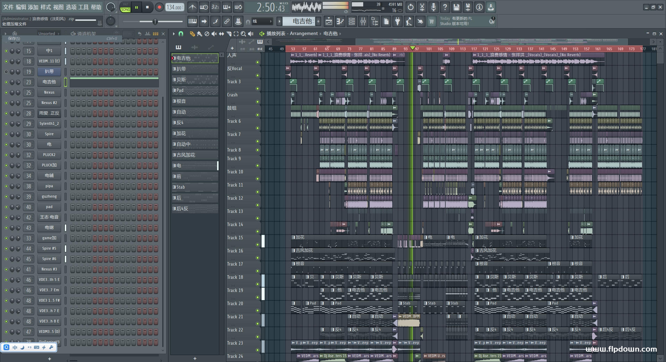Open the mixer window icon

(363, 22)
